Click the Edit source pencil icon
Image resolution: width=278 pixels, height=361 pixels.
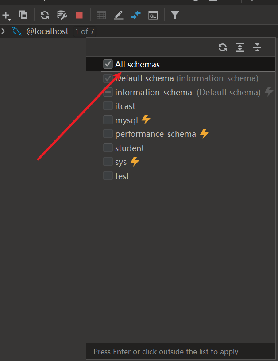pos(119,15)
